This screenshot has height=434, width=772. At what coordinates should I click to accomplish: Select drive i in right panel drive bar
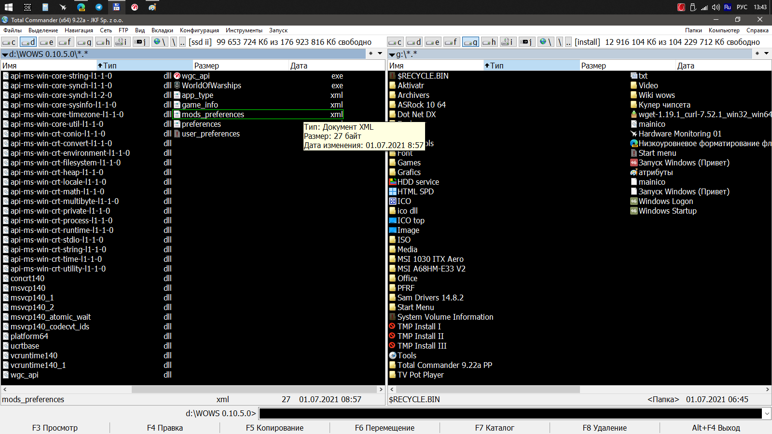508,42
